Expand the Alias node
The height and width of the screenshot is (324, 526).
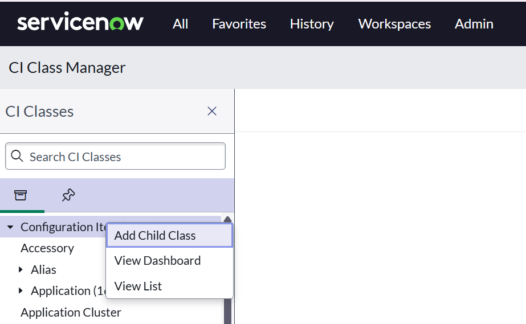[x=21, y=269]
